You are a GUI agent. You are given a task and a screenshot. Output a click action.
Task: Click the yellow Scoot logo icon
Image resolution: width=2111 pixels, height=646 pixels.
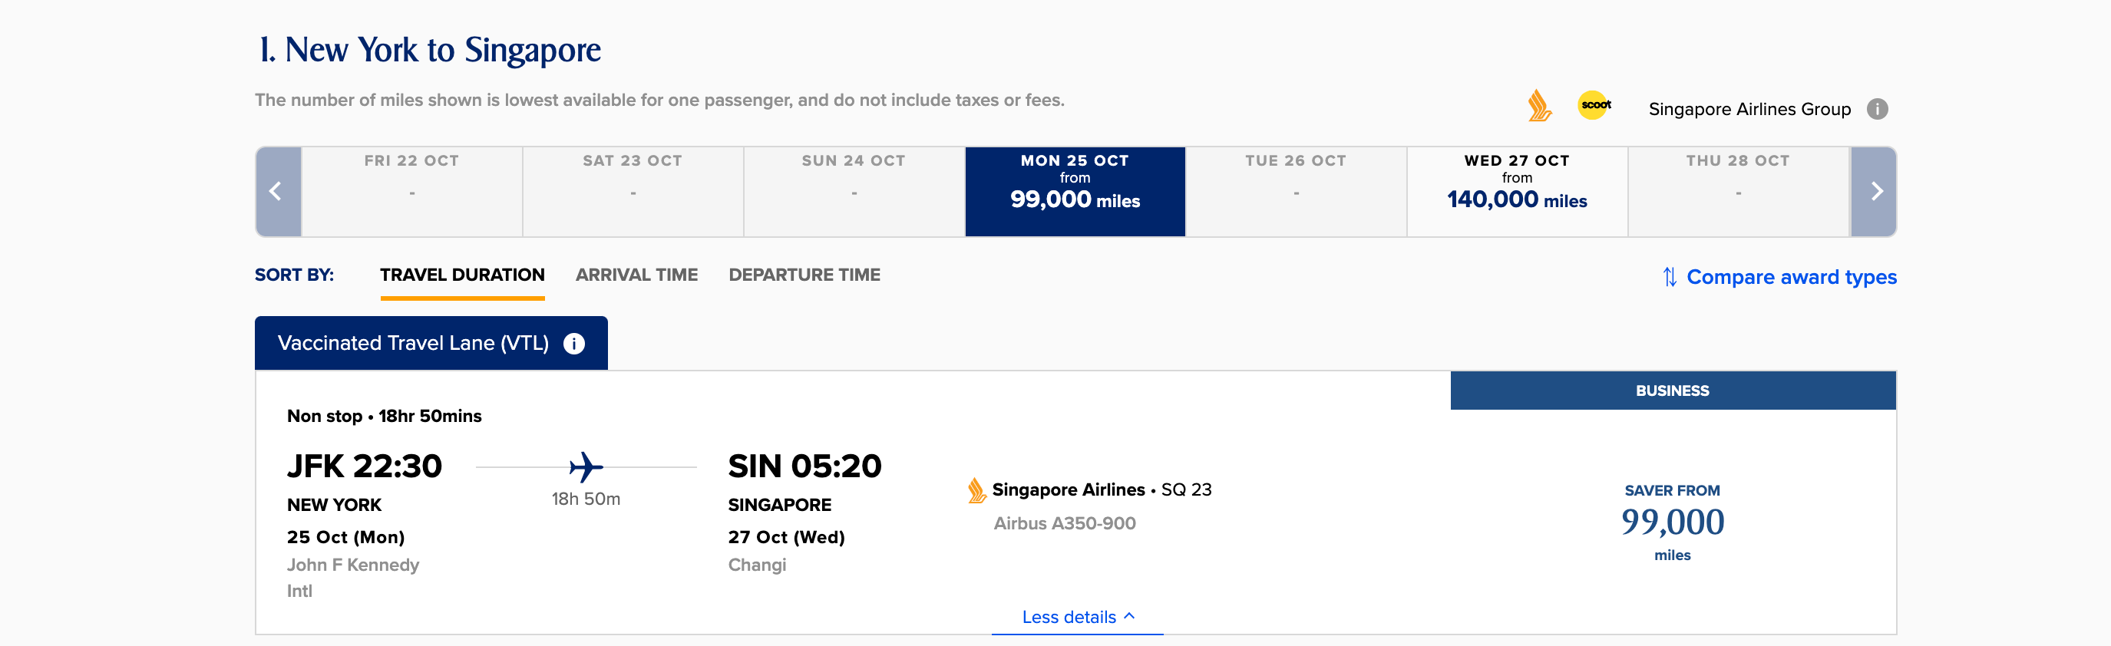coord(1594,105)
